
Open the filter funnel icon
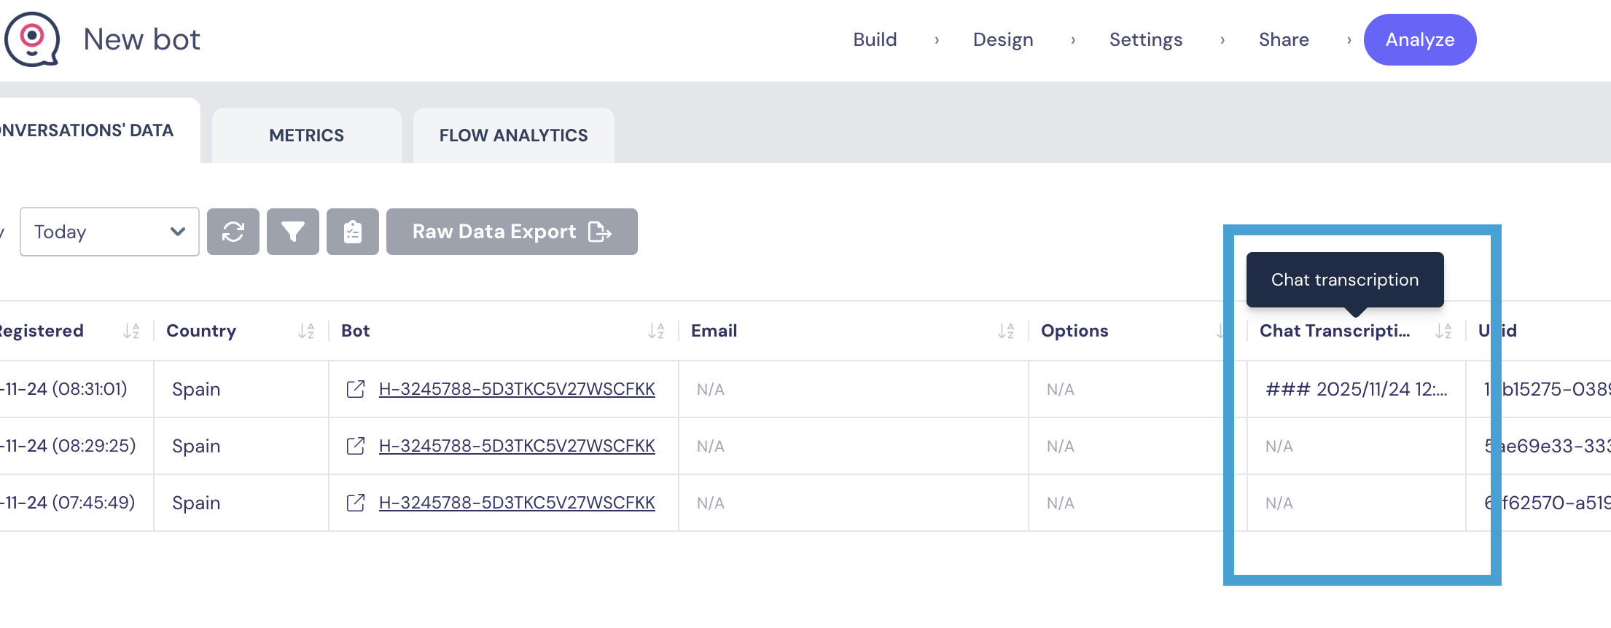(x=293, y=232)
